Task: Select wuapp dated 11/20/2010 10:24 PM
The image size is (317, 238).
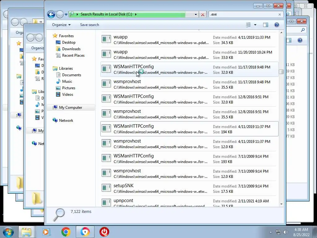Action: [189, 55]
